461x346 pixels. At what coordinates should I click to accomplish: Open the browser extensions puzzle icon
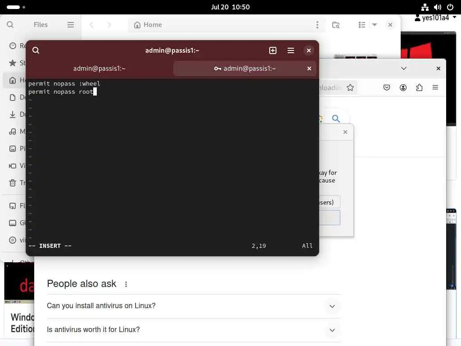tap(419, 87)
